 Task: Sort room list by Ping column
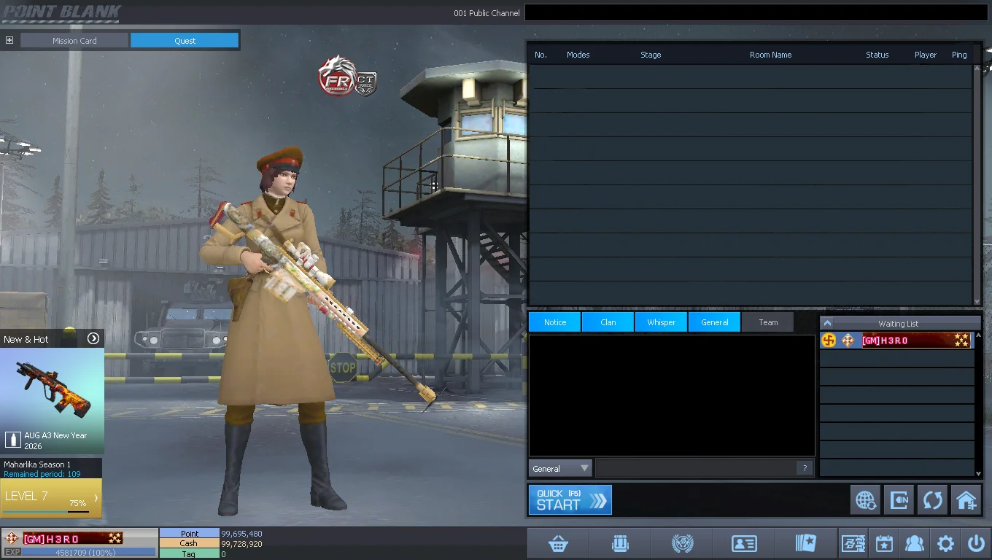(959, 55)
